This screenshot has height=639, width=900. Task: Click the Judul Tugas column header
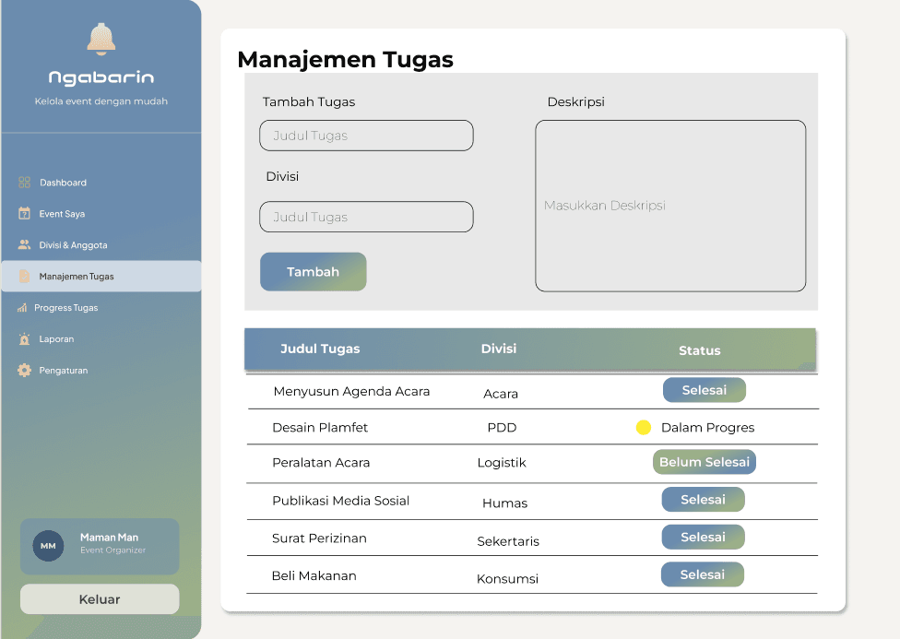(320, 349)
